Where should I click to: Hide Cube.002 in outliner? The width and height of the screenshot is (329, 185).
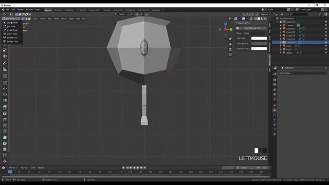click(x=326, y=32)
